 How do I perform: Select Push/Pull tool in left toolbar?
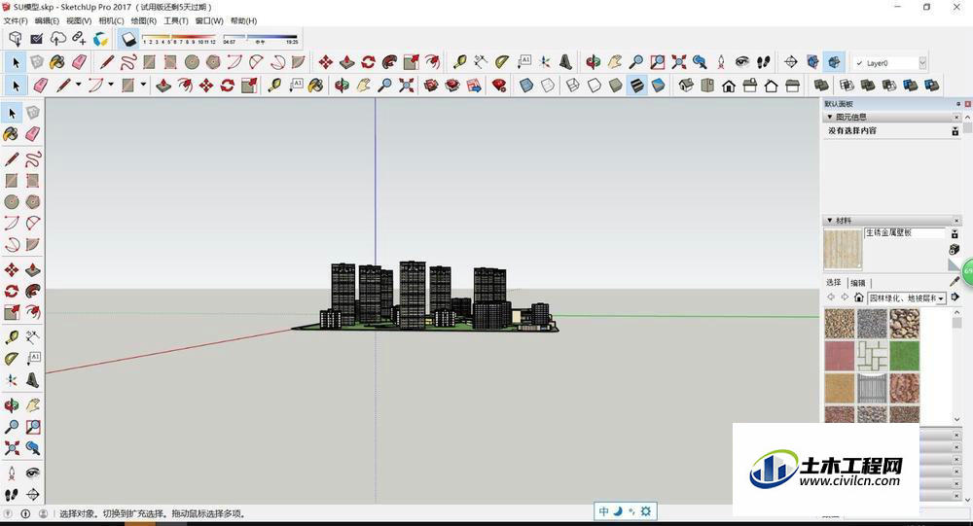coord(33,269)
